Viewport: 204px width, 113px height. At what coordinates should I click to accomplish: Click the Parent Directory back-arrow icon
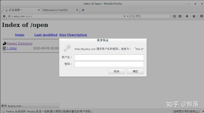[x=4, y=43]
